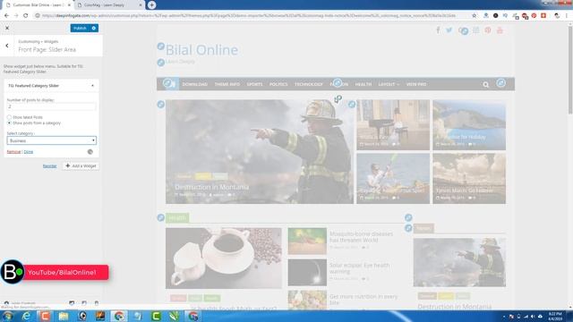Click the piano room featured thumbnail

pos(393,125)
